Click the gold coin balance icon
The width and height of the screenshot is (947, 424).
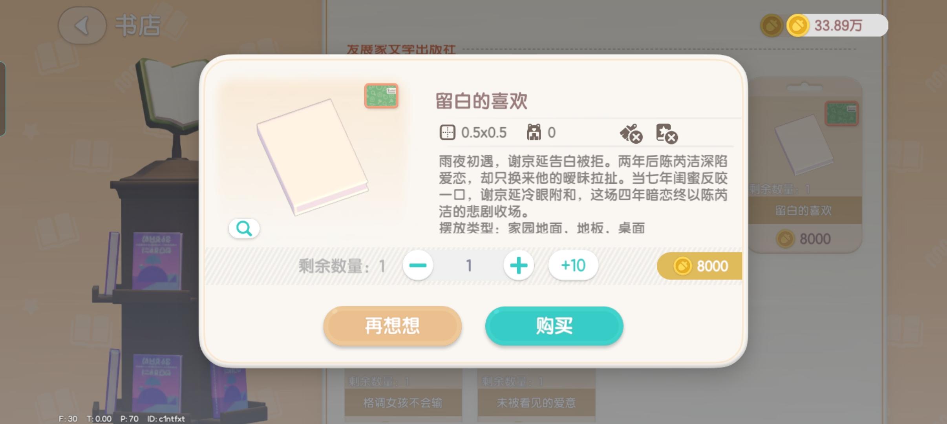(x=797, y=26)
